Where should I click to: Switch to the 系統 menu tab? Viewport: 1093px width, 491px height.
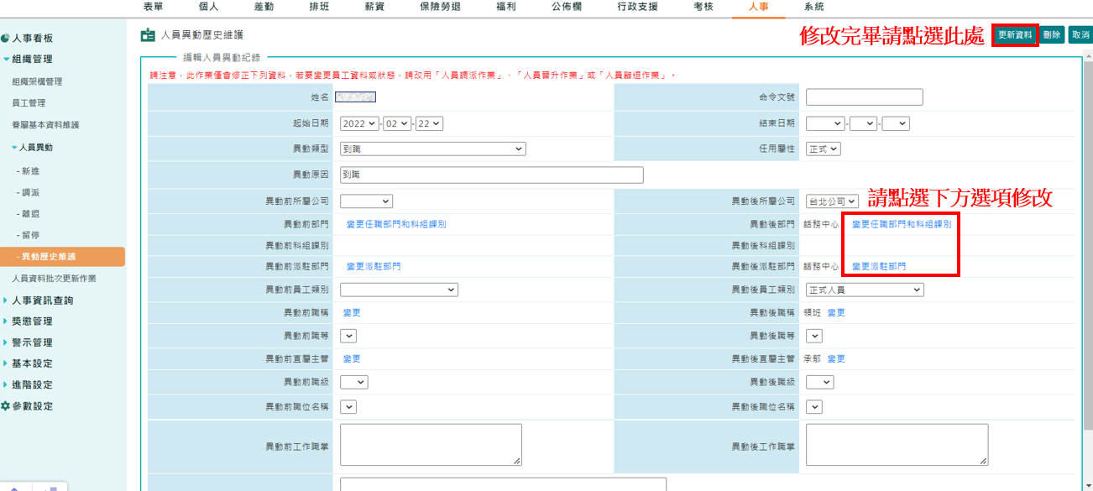[813, 7]
